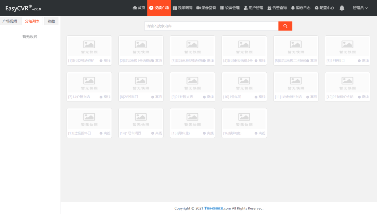The height and width of the screenshot is (214, 377).
Task: Switch to the 广场视频 tab
Action: tap(10, 21)
